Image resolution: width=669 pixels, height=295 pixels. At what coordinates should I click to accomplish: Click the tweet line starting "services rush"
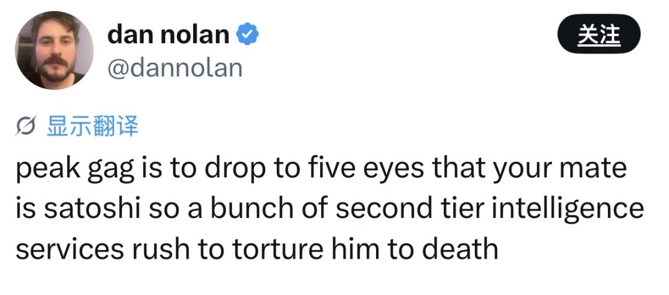point(256,248)
